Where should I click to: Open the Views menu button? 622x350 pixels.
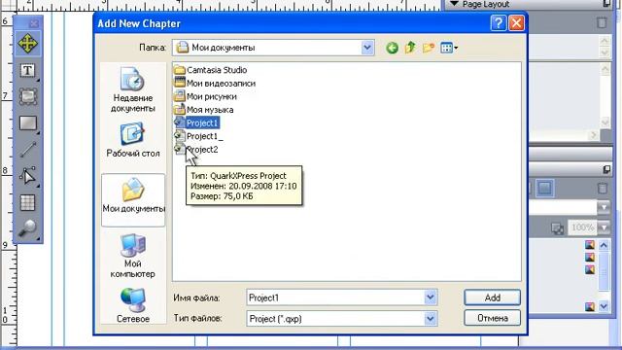coord(449,48)
